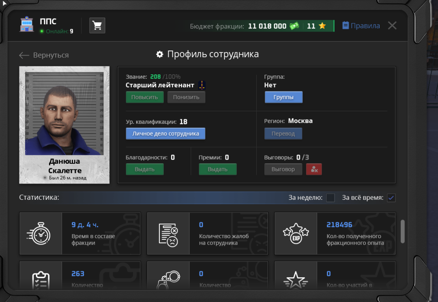
Task: Click the gold star rating icon
Action: 322,26
